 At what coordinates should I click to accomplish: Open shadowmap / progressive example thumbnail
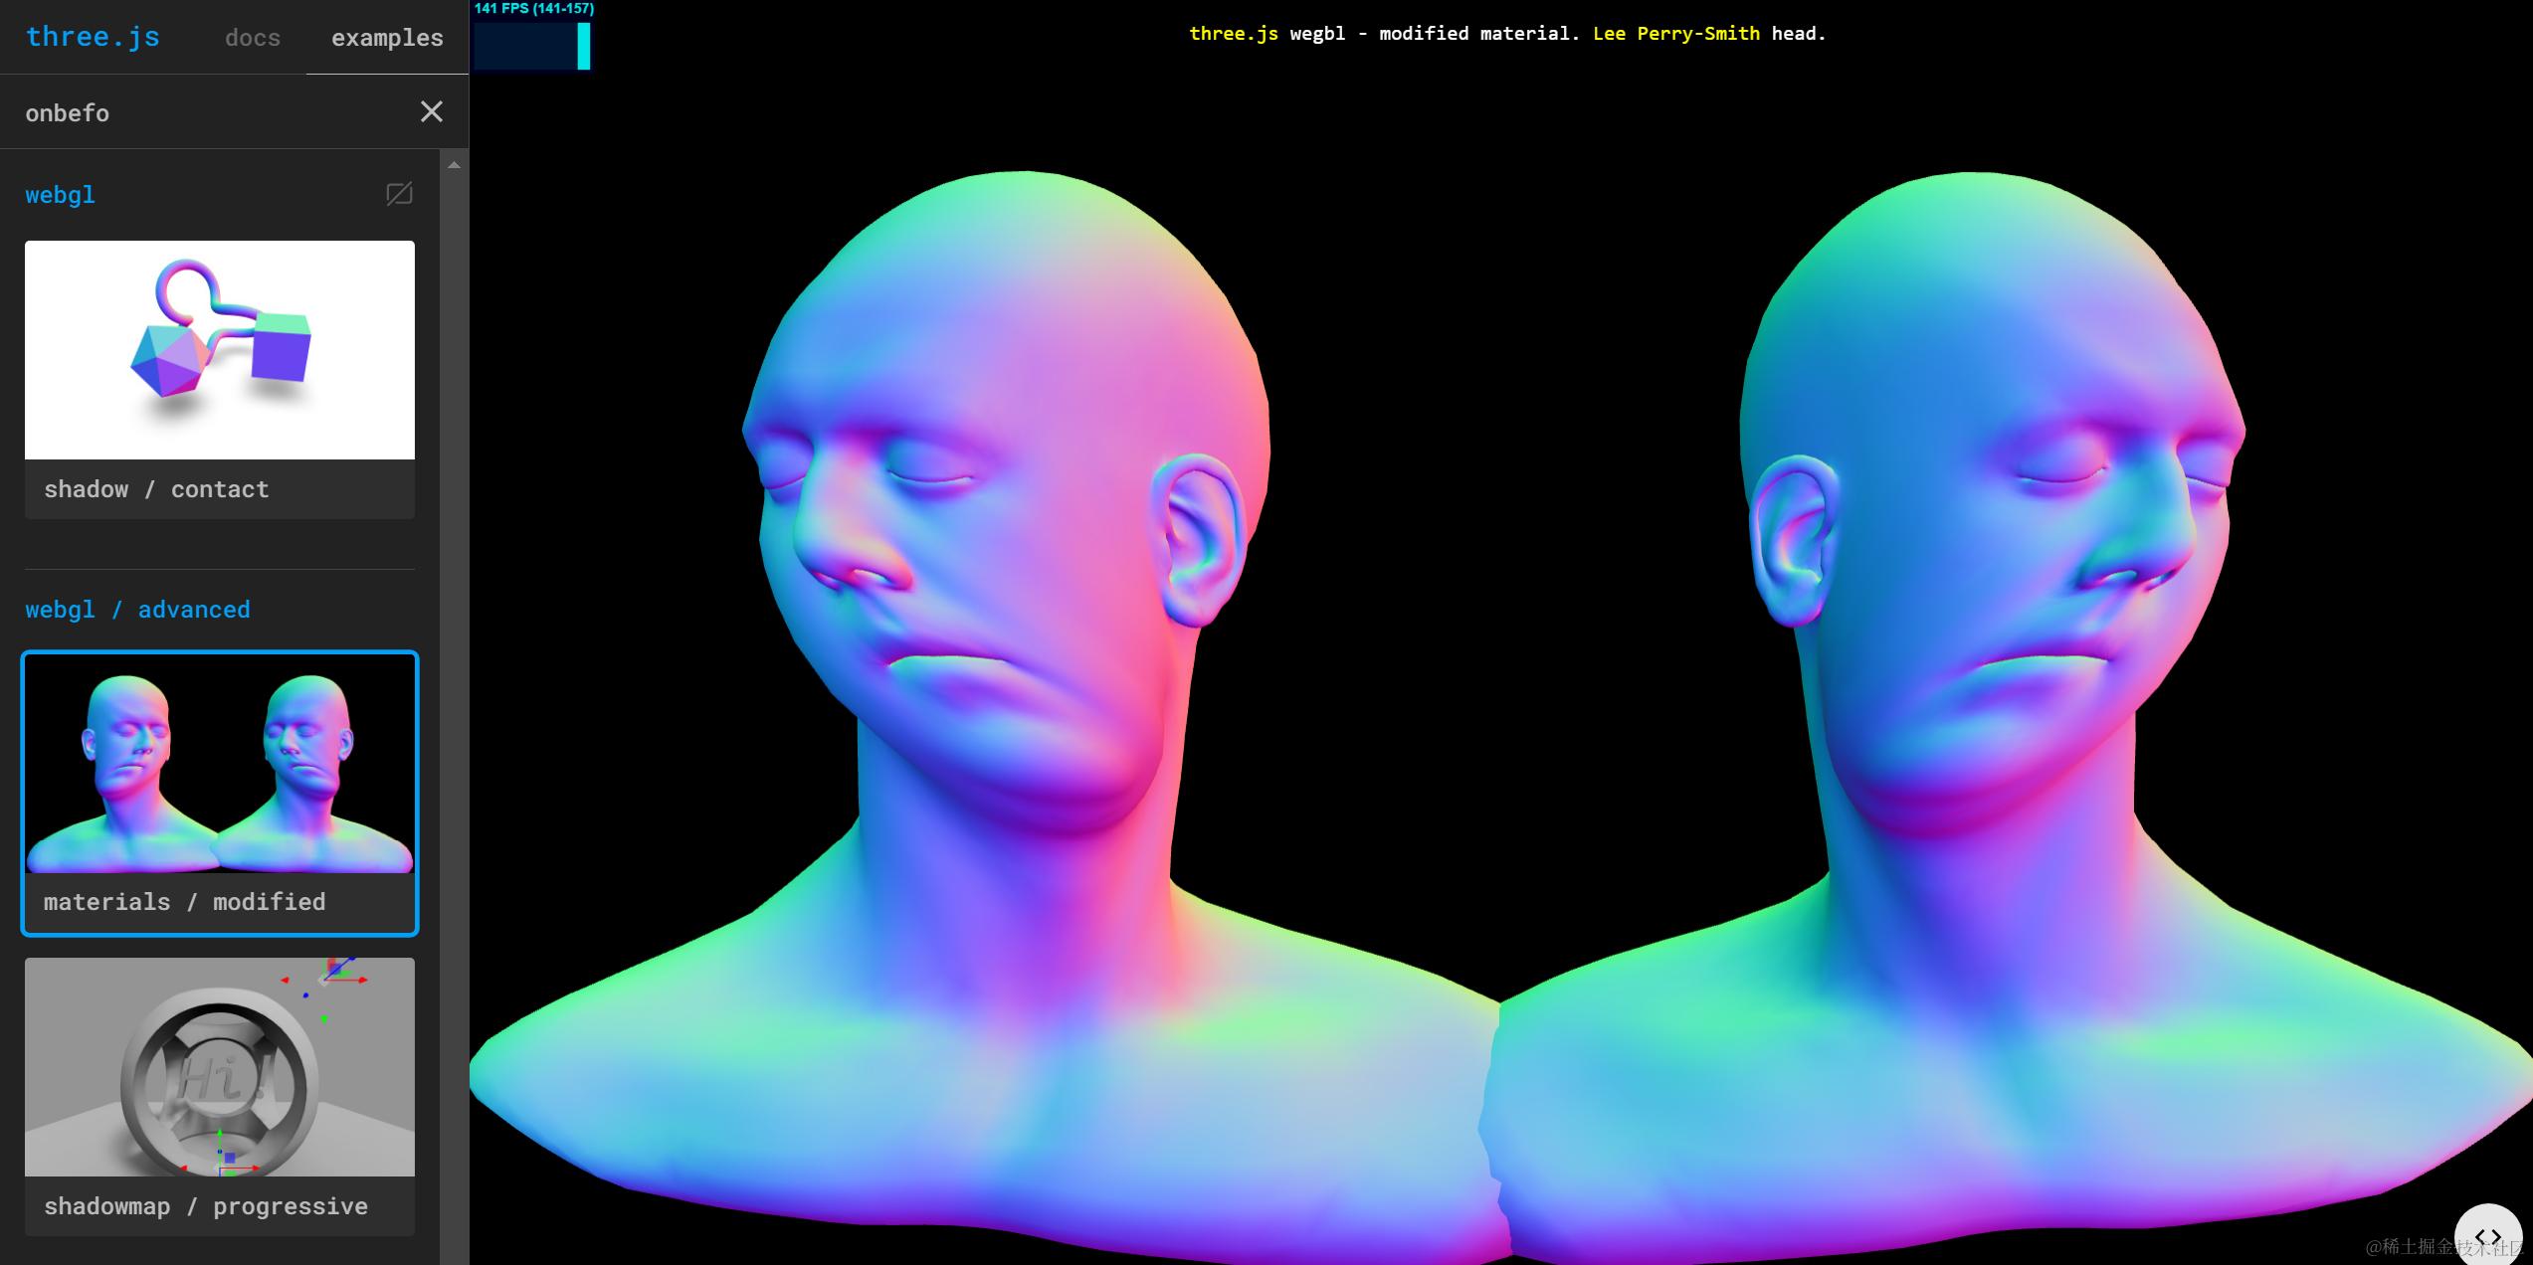coord(220,1067)
